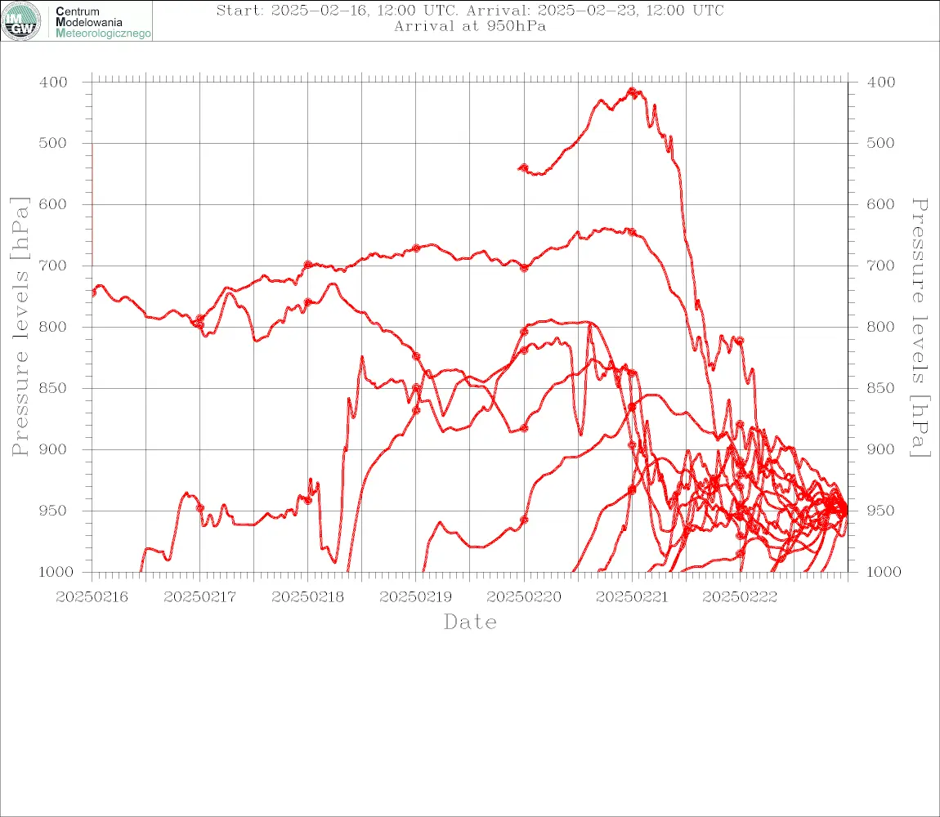Click the right axis 950 label
This screenshot has width=940, height=817.
(x=880, y=511)
